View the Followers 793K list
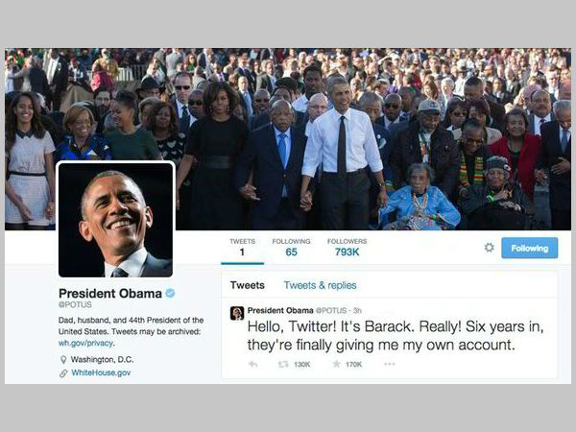The height and width of the screenshot is (432, 576). click(348, 248)
